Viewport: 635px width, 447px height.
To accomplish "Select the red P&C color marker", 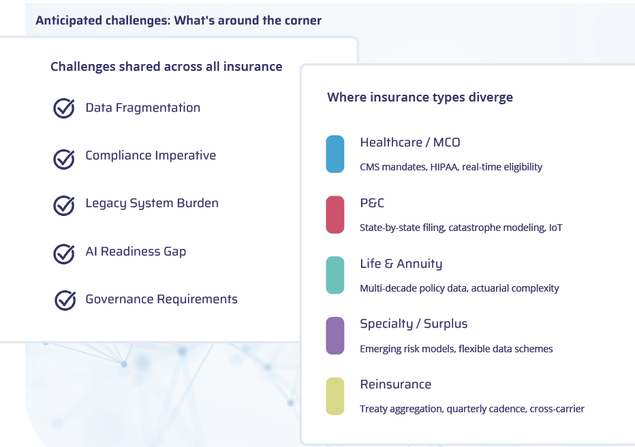I will coord(335,215).
